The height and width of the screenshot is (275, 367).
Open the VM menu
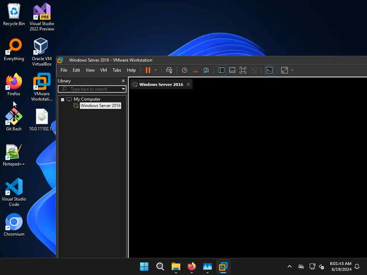point(104,70)
